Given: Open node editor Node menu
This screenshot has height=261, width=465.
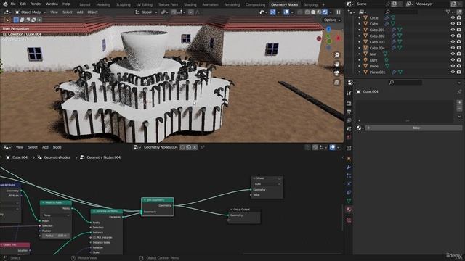Looking at the screenshot, I should (57, 147).
